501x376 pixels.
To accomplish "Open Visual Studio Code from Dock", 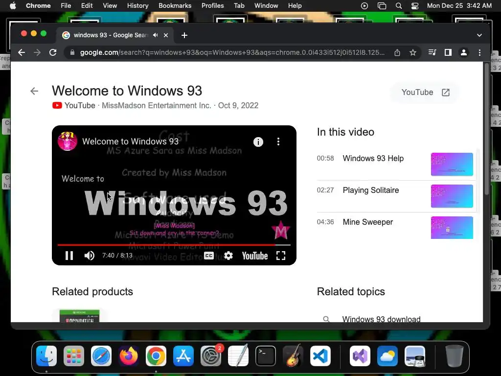I will pyautogui.click(x=320, y=356).
